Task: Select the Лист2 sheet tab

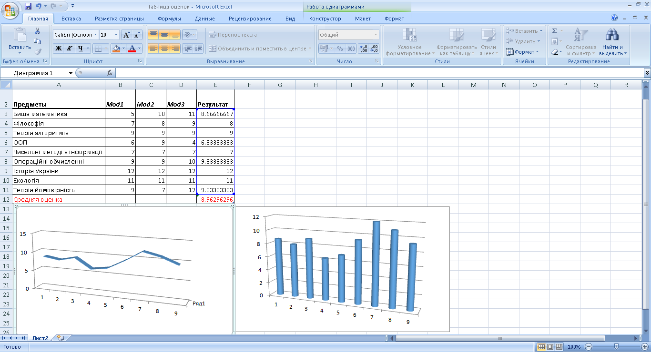Action: point(40,338)
